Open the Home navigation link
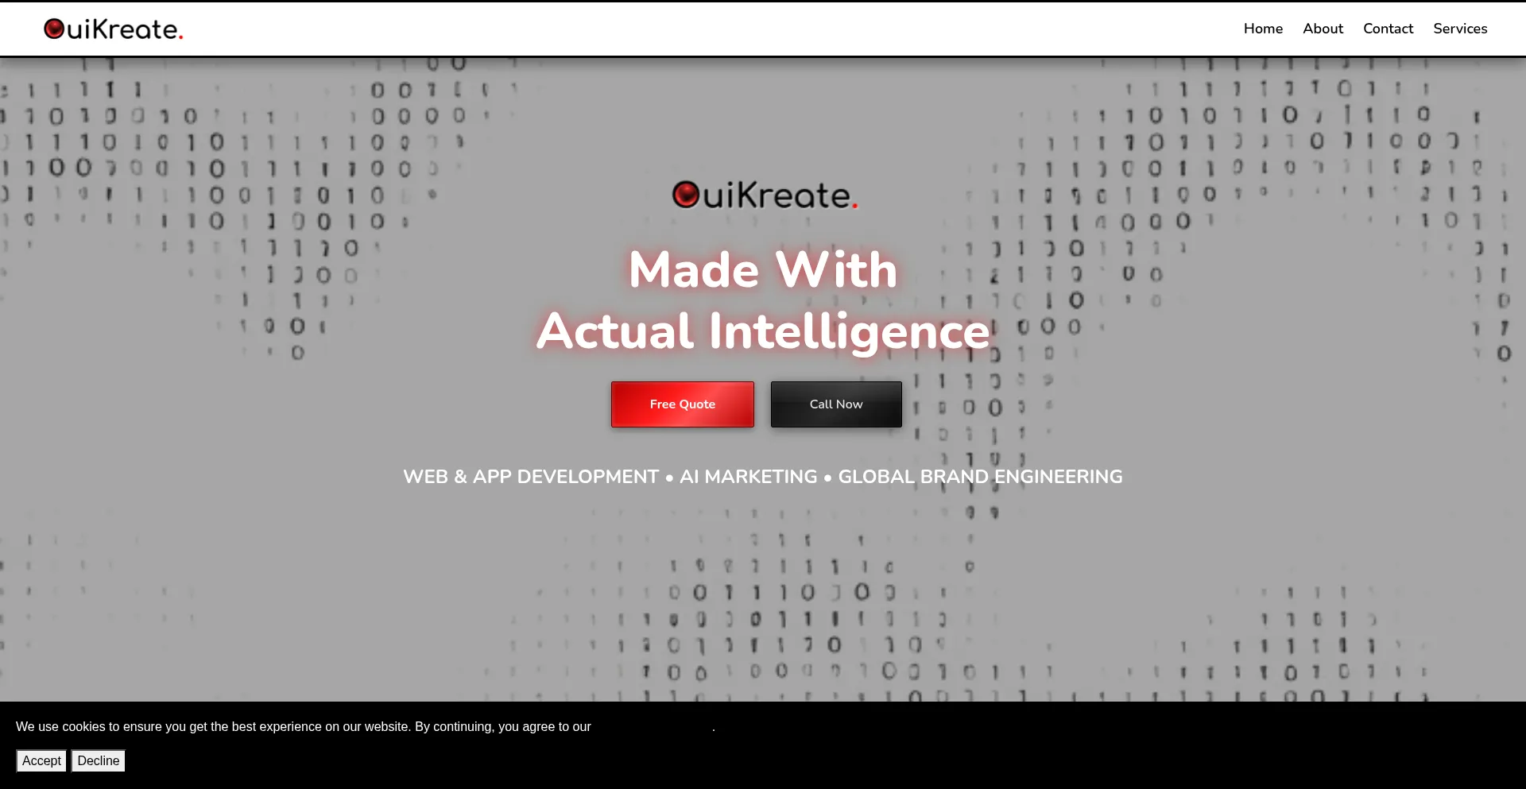1526x789 pixels. [1263, 29]
